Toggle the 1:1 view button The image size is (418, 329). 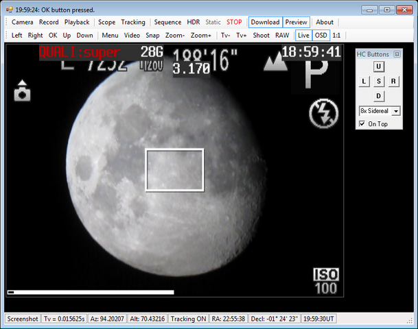tap(336, 36)
